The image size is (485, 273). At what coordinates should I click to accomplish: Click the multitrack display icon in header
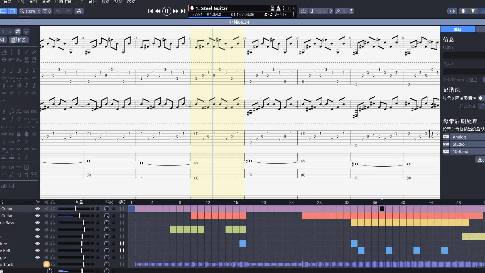pyautogui.click(x=38, y=202)
